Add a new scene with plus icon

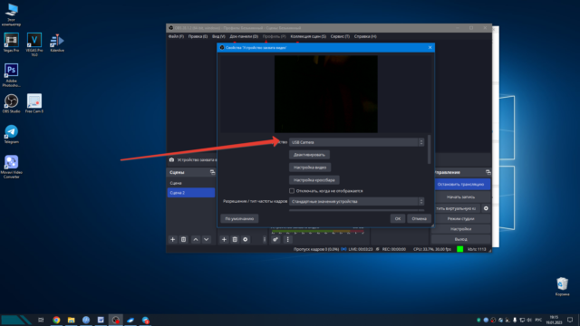point(173,239)
